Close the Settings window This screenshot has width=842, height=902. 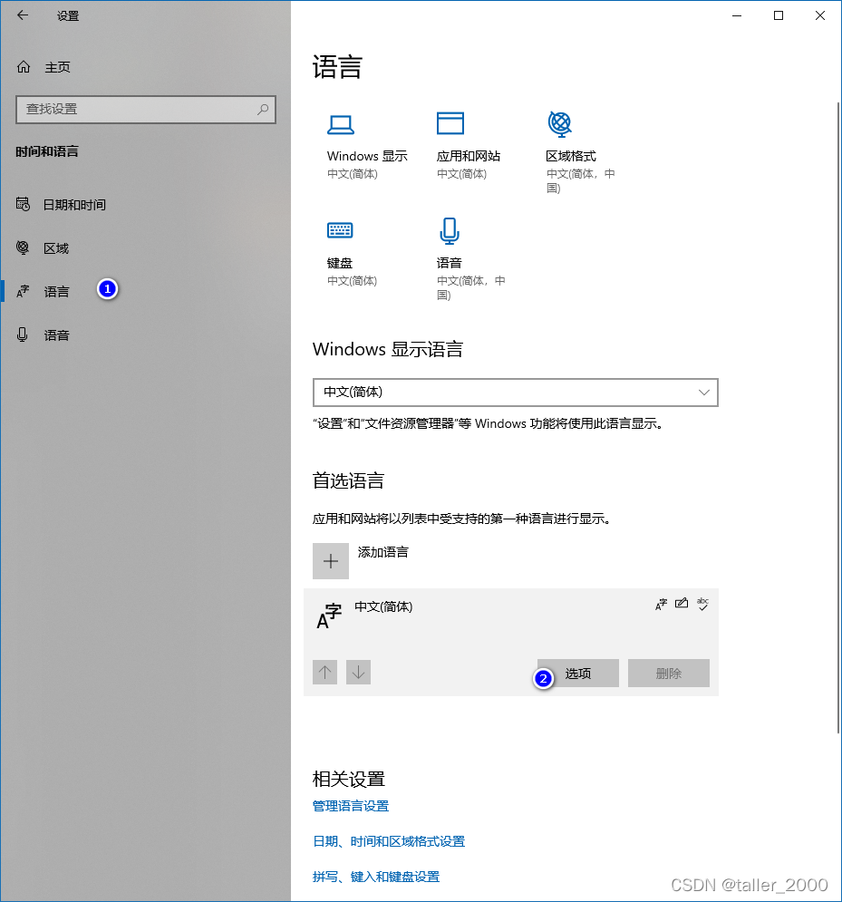[x=820, y=15]
